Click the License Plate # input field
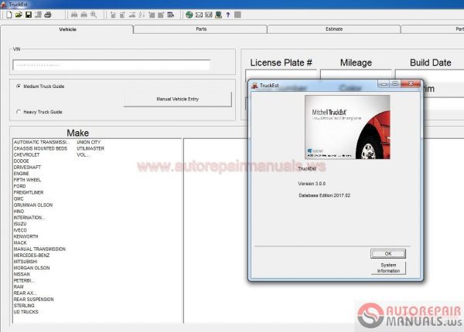This screenshot has height=332, width=464. click(x=281, y=74)
